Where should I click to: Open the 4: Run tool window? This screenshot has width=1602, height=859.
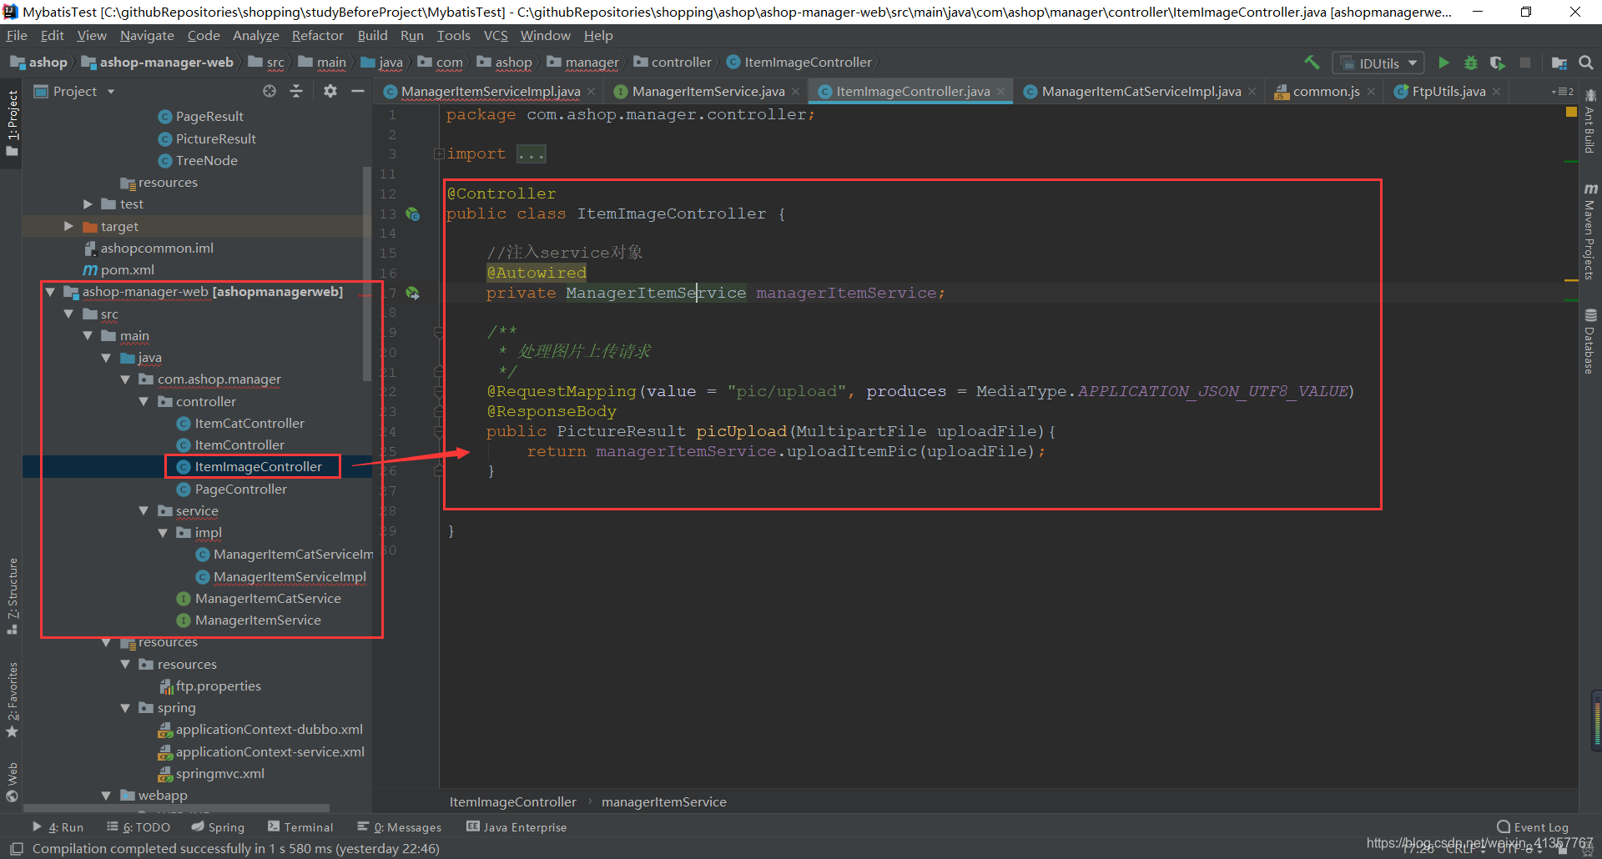[58, 827]
